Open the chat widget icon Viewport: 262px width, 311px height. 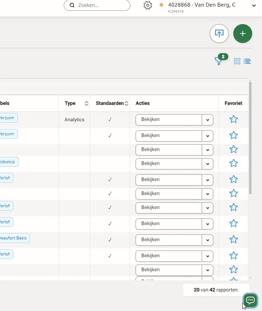coord(251,300)
